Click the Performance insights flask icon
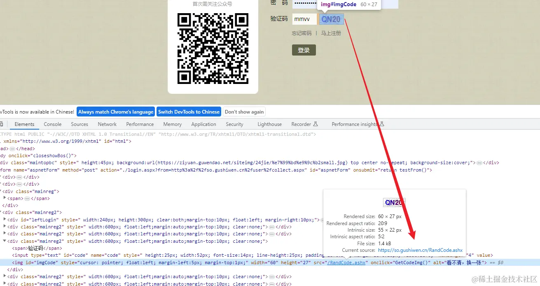Viewport: 540px width, 286px height. click(381, 124)
